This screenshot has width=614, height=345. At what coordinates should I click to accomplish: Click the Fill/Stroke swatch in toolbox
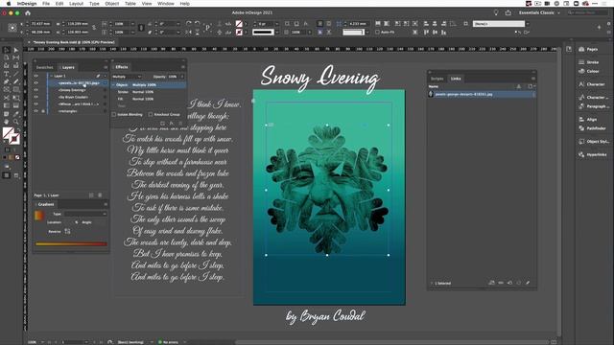click(11, 135)
